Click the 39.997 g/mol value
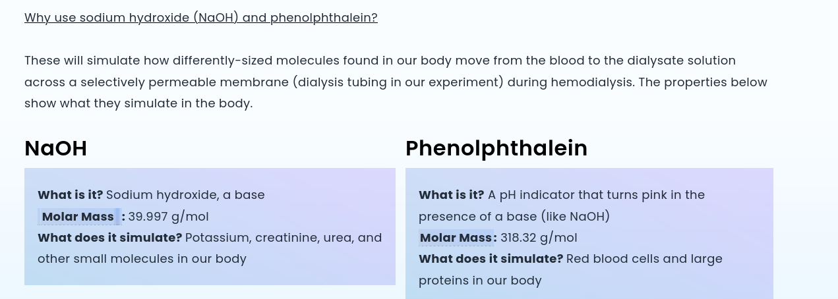838x299 pixels. coord(168,217)
